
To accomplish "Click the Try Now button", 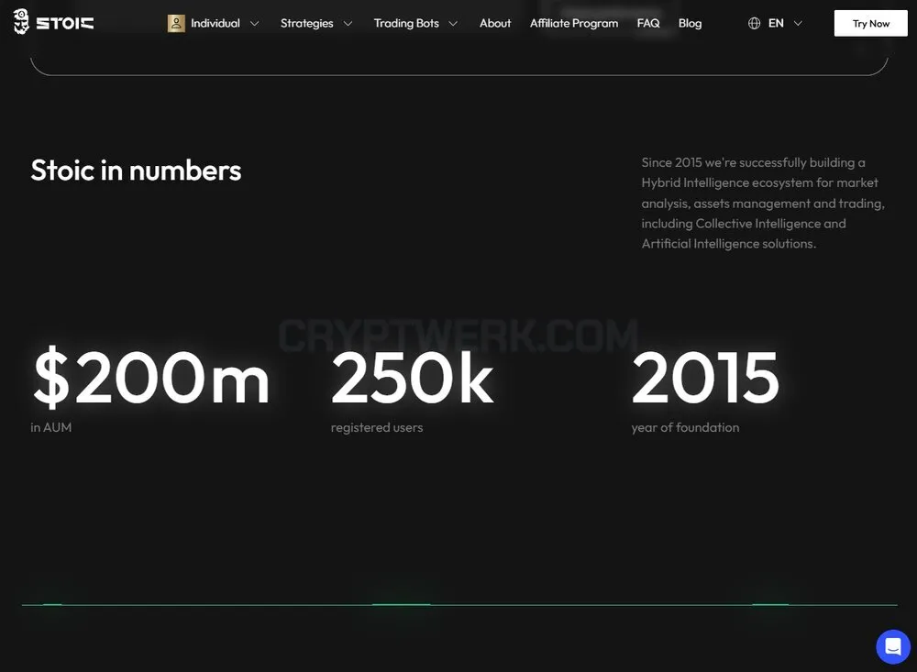I will (871, 24).
